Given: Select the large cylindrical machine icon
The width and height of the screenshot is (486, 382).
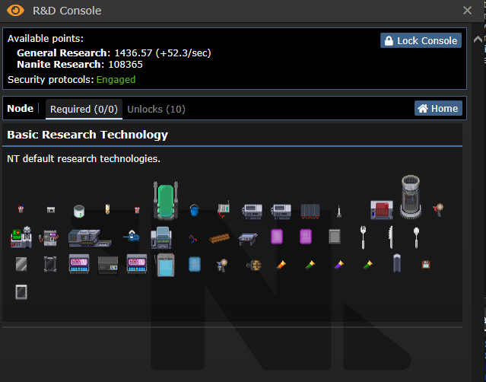Looking at the screenshot, I should tap(411, 196).
